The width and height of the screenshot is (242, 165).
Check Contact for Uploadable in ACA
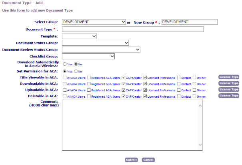point(179,90)
